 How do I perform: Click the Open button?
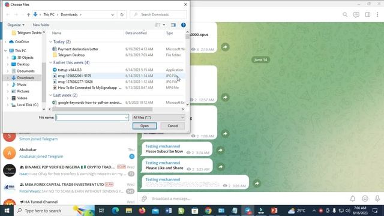click(145, 126)
